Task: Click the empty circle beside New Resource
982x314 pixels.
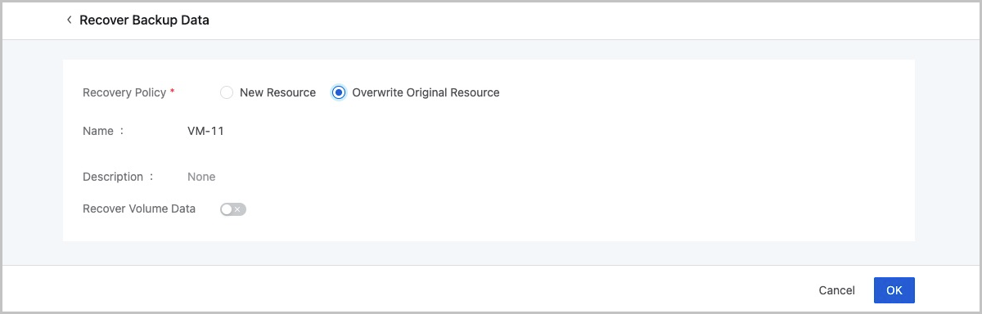Action: [227, 92]
